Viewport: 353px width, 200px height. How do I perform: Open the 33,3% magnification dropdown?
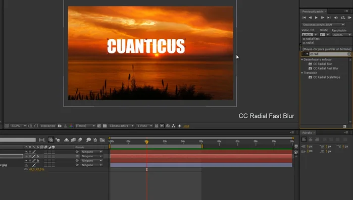[x=18, y=126]
